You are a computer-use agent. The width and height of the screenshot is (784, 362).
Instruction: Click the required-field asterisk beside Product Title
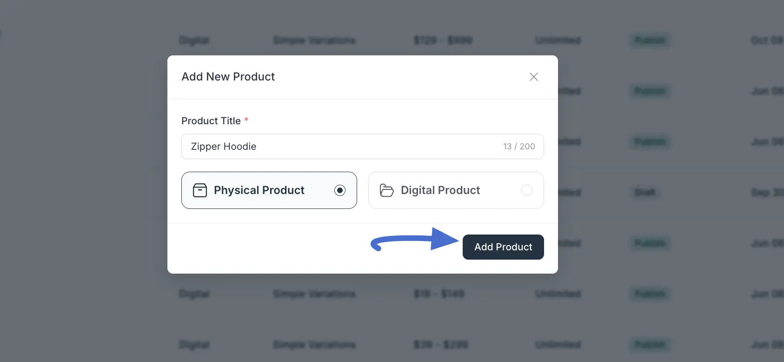[246, 120]
